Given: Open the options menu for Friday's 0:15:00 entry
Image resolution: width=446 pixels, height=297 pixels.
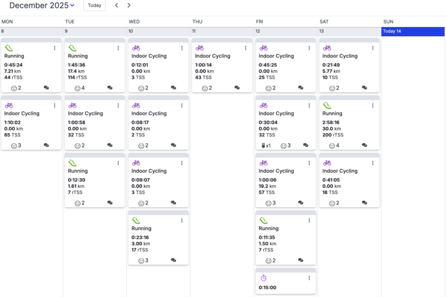Looking at the screenshot, I should (x=309, y=278).
